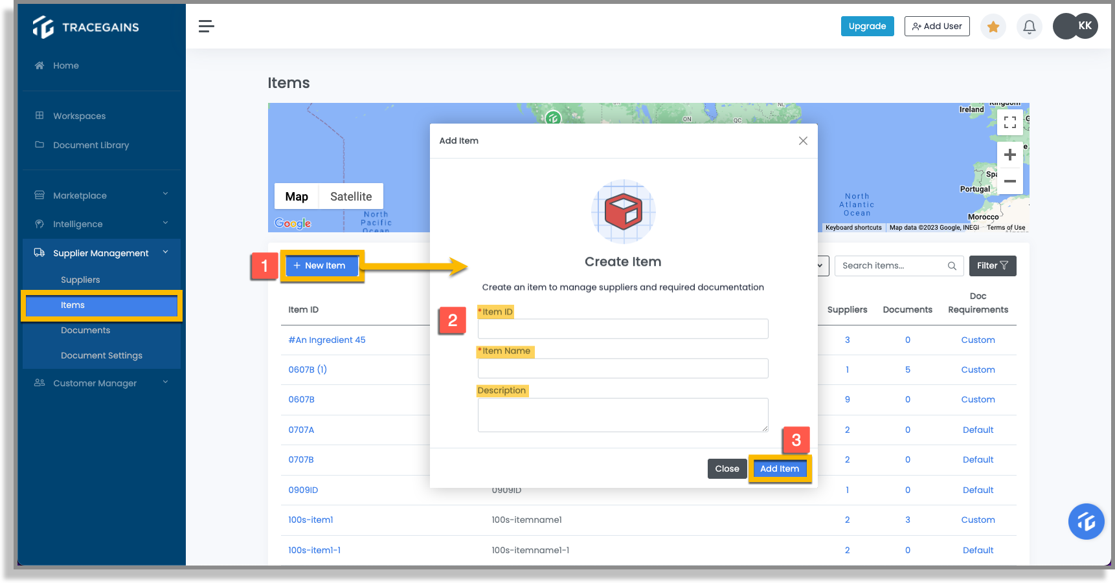
Task: Apply the Filter with the funnel icon
Action: 993,265
